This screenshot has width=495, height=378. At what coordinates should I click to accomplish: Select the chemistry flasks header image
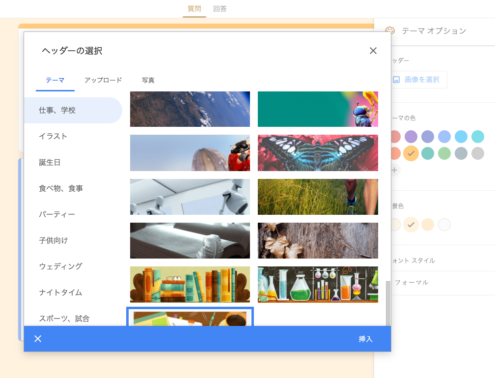click(318, 285)
